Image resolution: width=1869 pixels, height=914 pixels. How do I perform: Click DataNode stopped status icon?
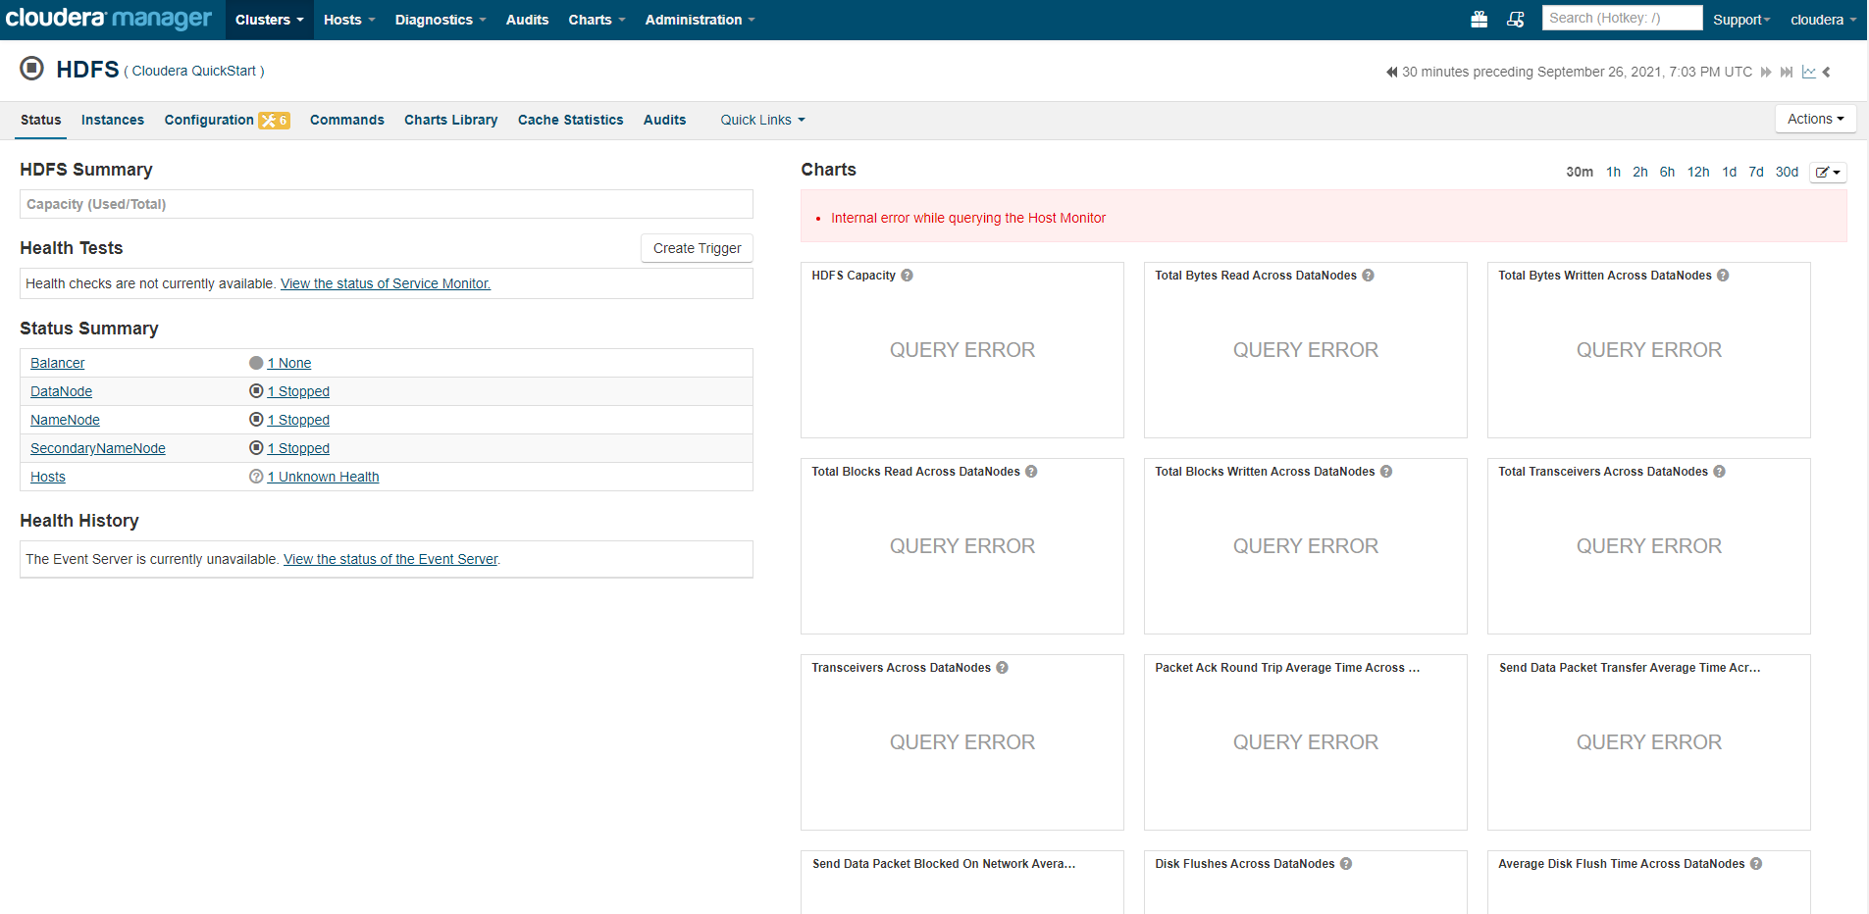[256, 390]
